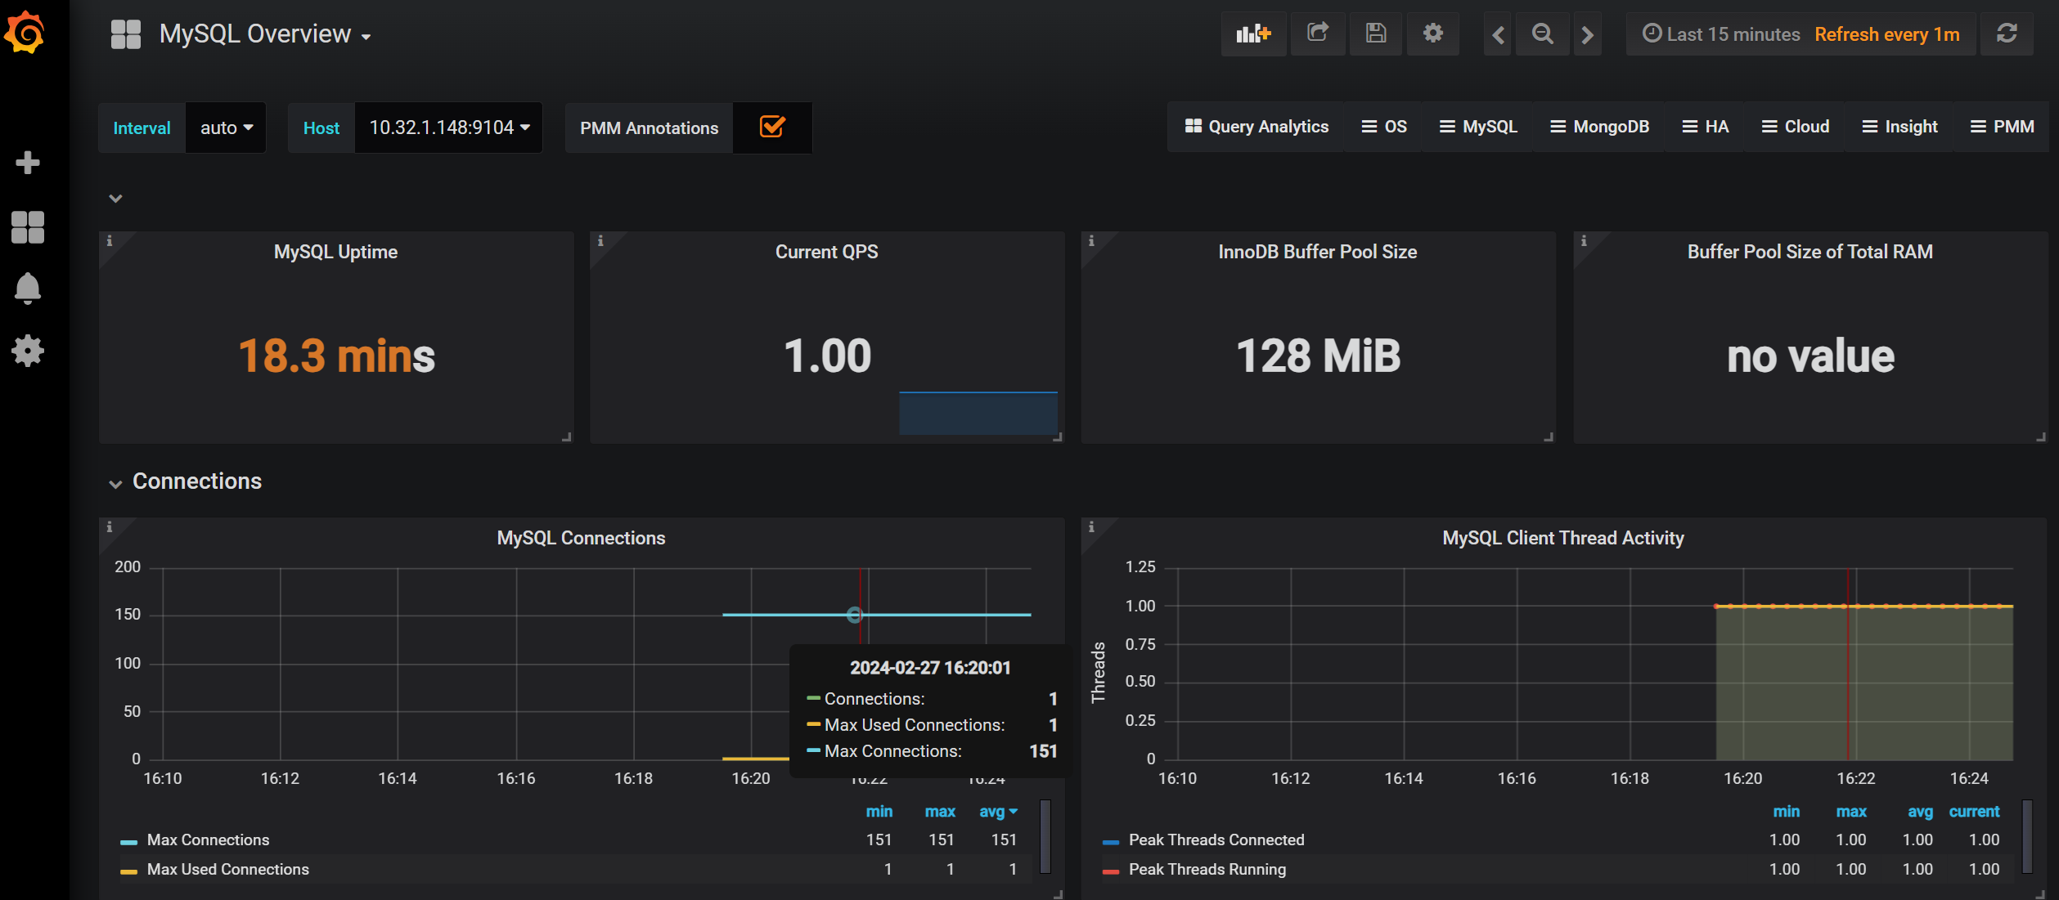This screenshot has height=900, width=2059.
Task: Click the MySQL Uptime panel title
Action: click(335, 252)
